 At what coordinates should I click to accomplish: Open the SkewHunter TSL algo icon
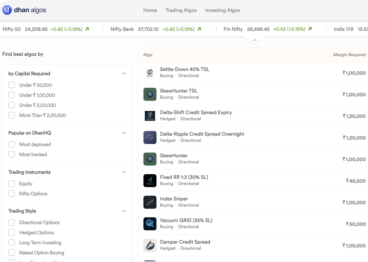click(x=150, y=94)
